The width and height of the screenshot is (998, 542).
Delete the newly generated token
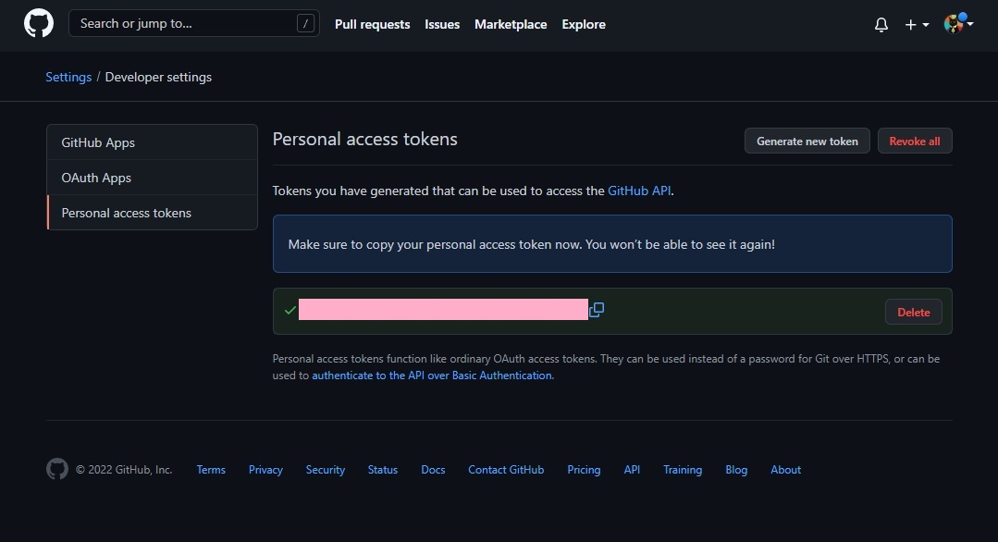[913, 313]
